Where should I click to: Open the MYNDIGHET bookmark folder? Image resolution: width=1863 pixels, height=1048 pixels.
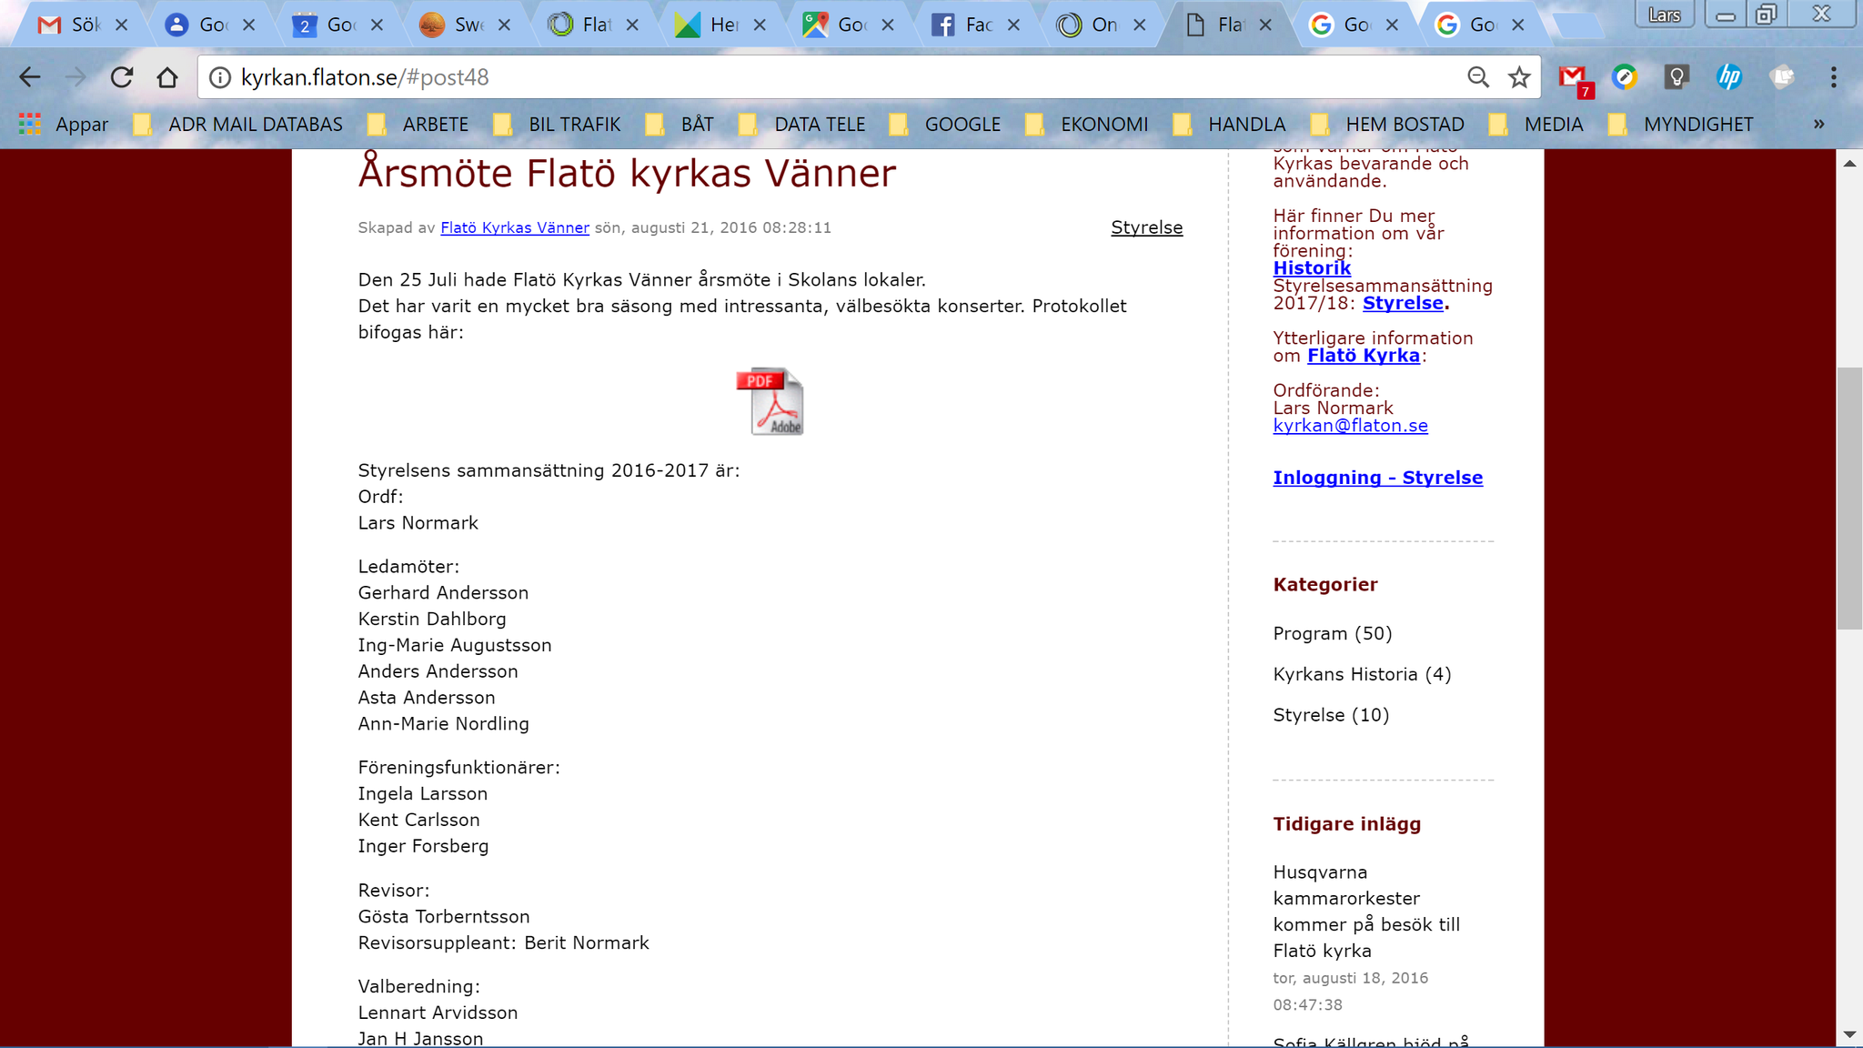pos(1681,125)
